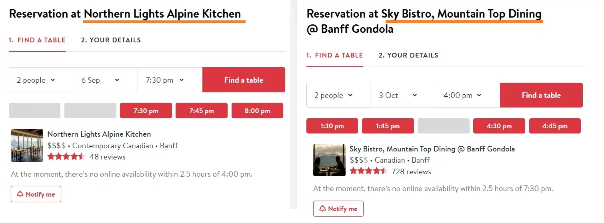Pick the 4:45 pm time slot

(x=555, y=126)
